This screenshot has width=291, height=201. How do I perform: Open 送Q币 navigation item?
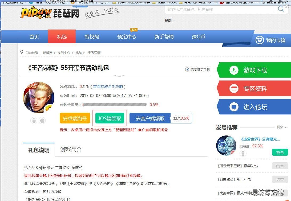point(198,37)
